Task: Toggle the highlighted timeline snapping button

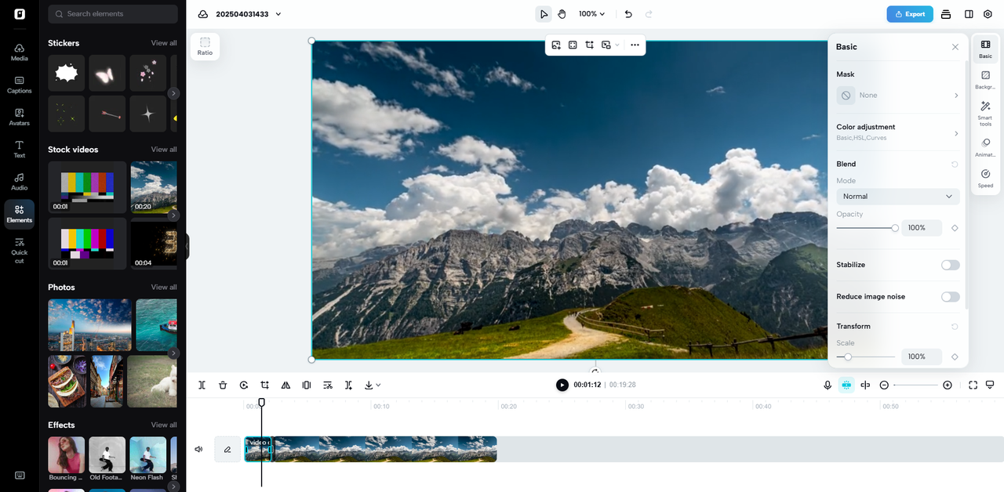Action: (846, 385)
